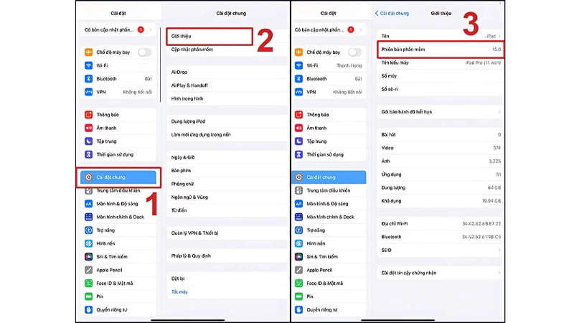Tap the Ngày & Giờ row

(227, 157)
